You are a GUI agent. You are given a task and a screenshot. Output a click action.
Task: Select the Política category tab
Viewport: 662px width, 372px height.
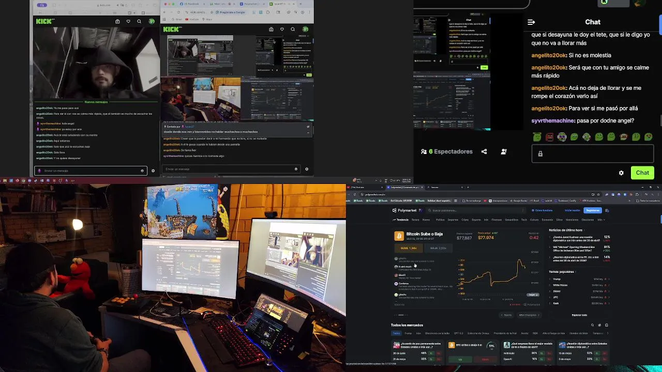point(440,220)
